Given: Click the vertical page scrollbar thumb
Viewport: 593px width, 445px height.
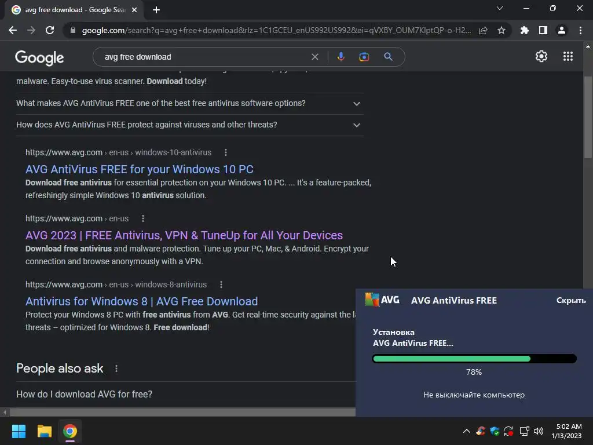Looking at the screenshot, I should click(588, 117).
